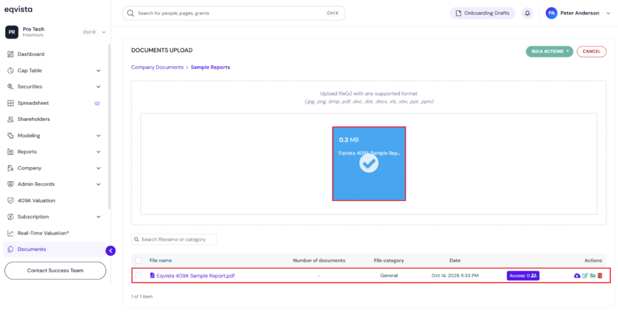Click the Peter Anderson PA avatar

(x=552, y=13)
